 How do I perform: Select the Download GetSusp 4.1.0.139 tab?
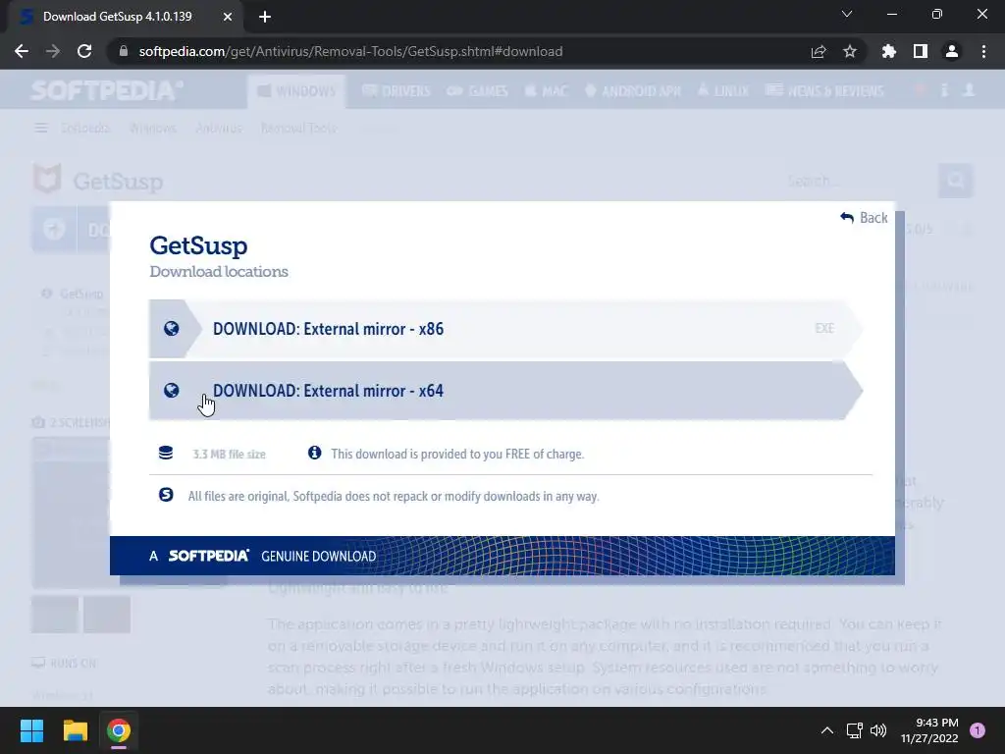coord(122,17)
